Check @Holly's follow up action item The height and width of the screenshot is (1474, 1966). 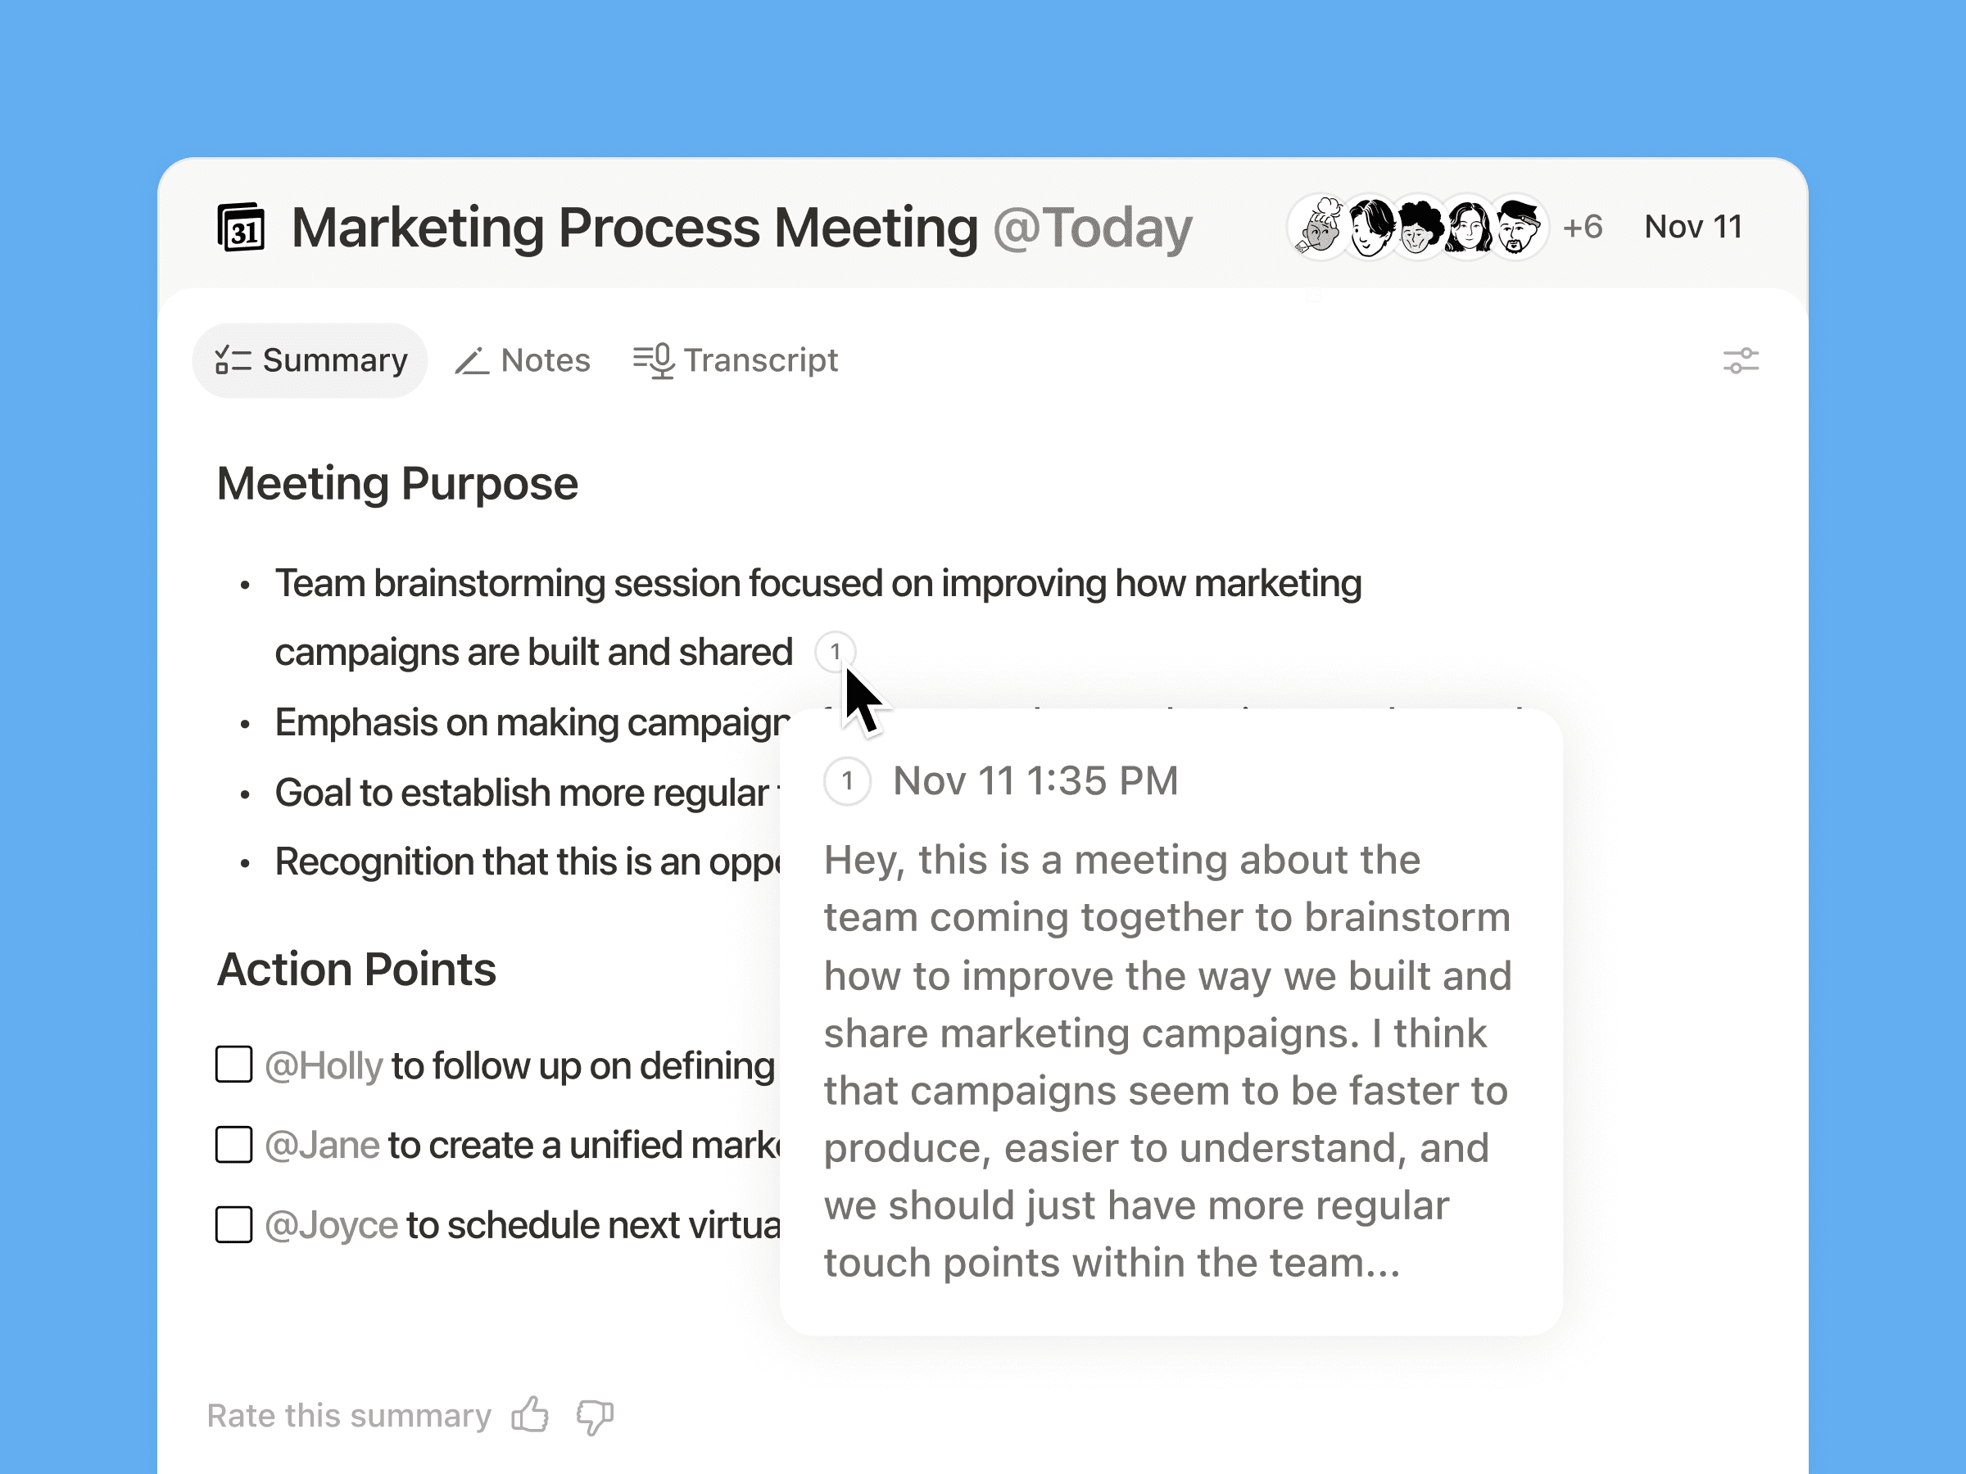pyautogui.click(x=233, y=1065)
